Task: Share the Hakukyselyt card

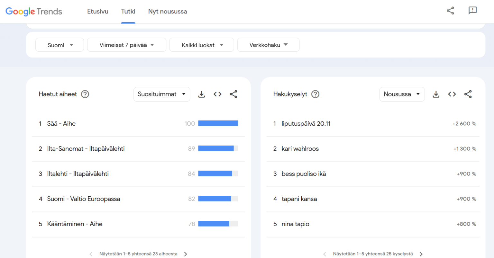Action: (468, 94)
